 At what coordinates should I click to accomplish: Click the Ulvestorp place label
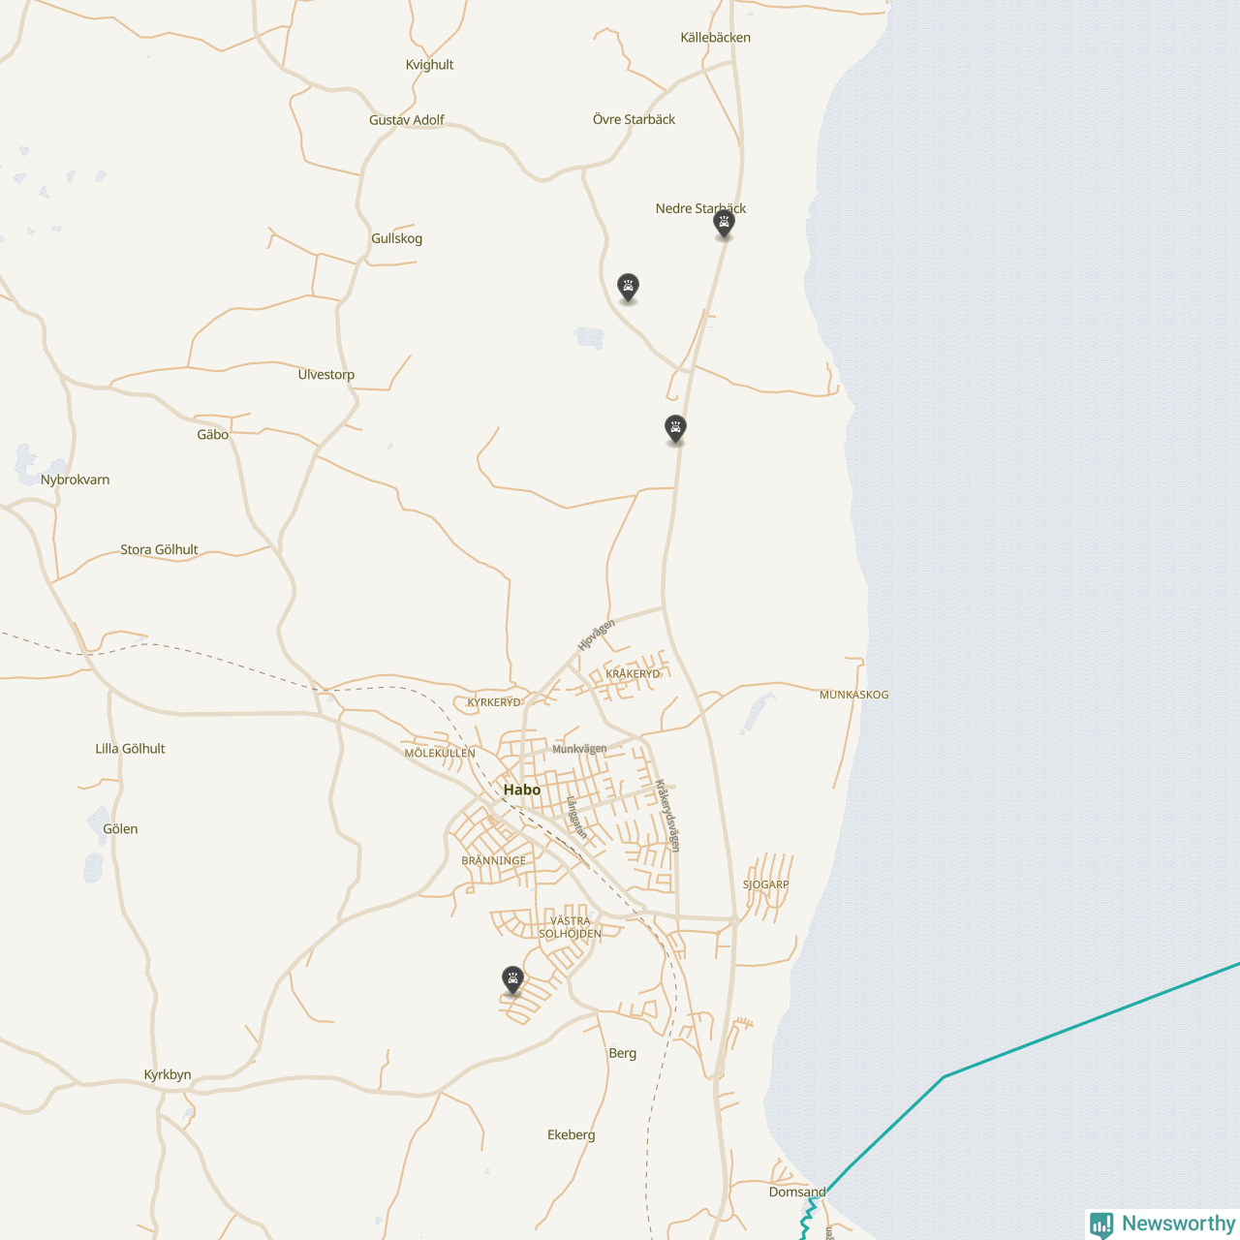click(x=325, y=374)
